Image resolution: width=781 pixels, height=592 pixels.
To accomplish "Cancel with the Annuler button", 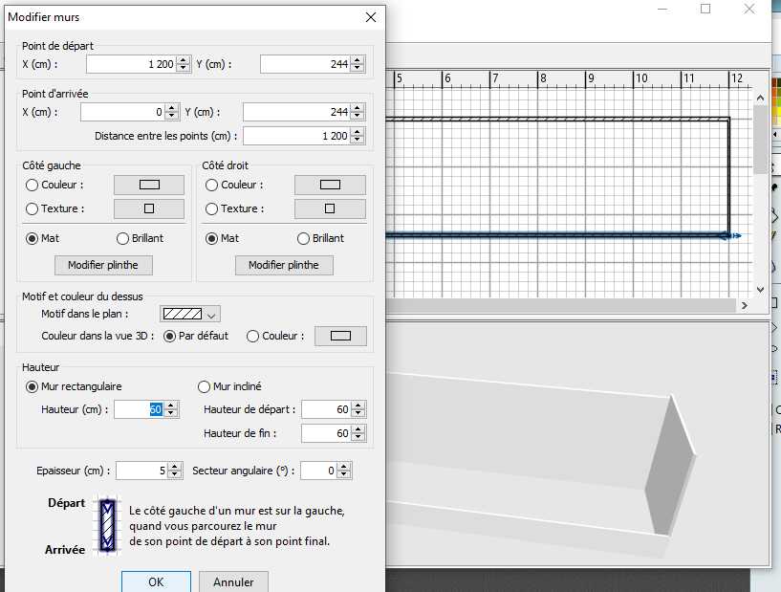I will [233, 581].
